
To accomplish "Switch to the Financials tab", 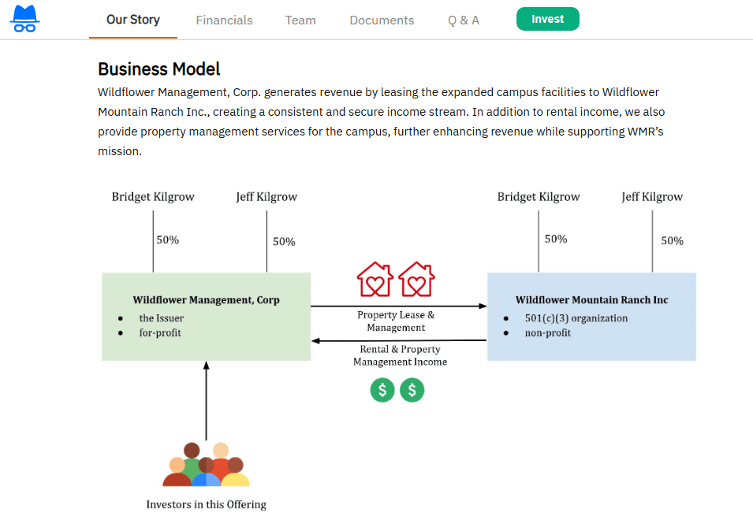I will click(x=224, y=20).
